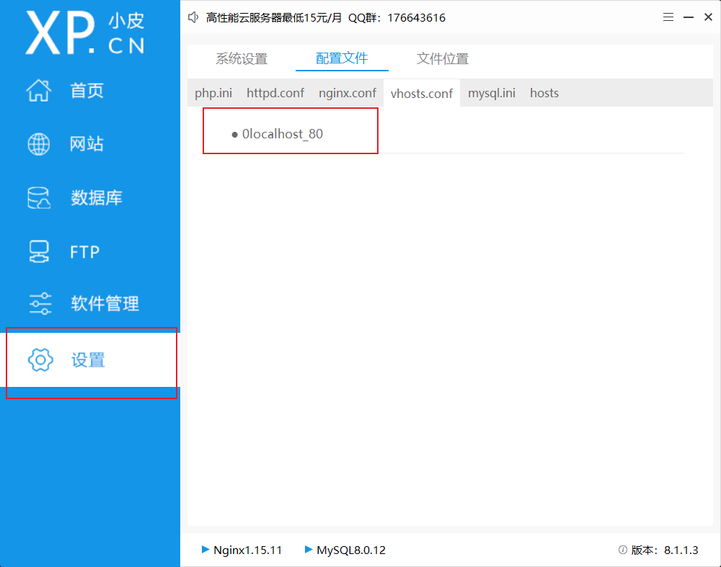Viewport: 721px width, 567px height.
Task: Open the 首页 sidebar entry
Action: (x=87, y=91)
